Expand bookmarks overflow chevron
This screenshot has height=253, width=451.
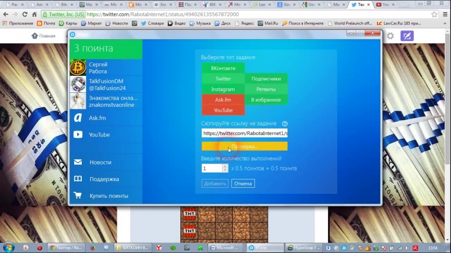point(445,24)
